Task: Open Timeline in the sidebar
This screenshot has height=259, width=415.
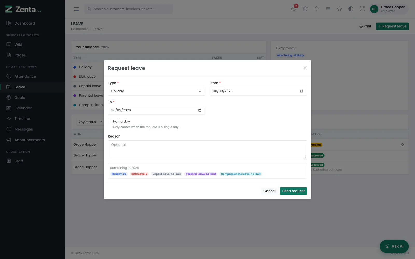Action: click(32, 119)
